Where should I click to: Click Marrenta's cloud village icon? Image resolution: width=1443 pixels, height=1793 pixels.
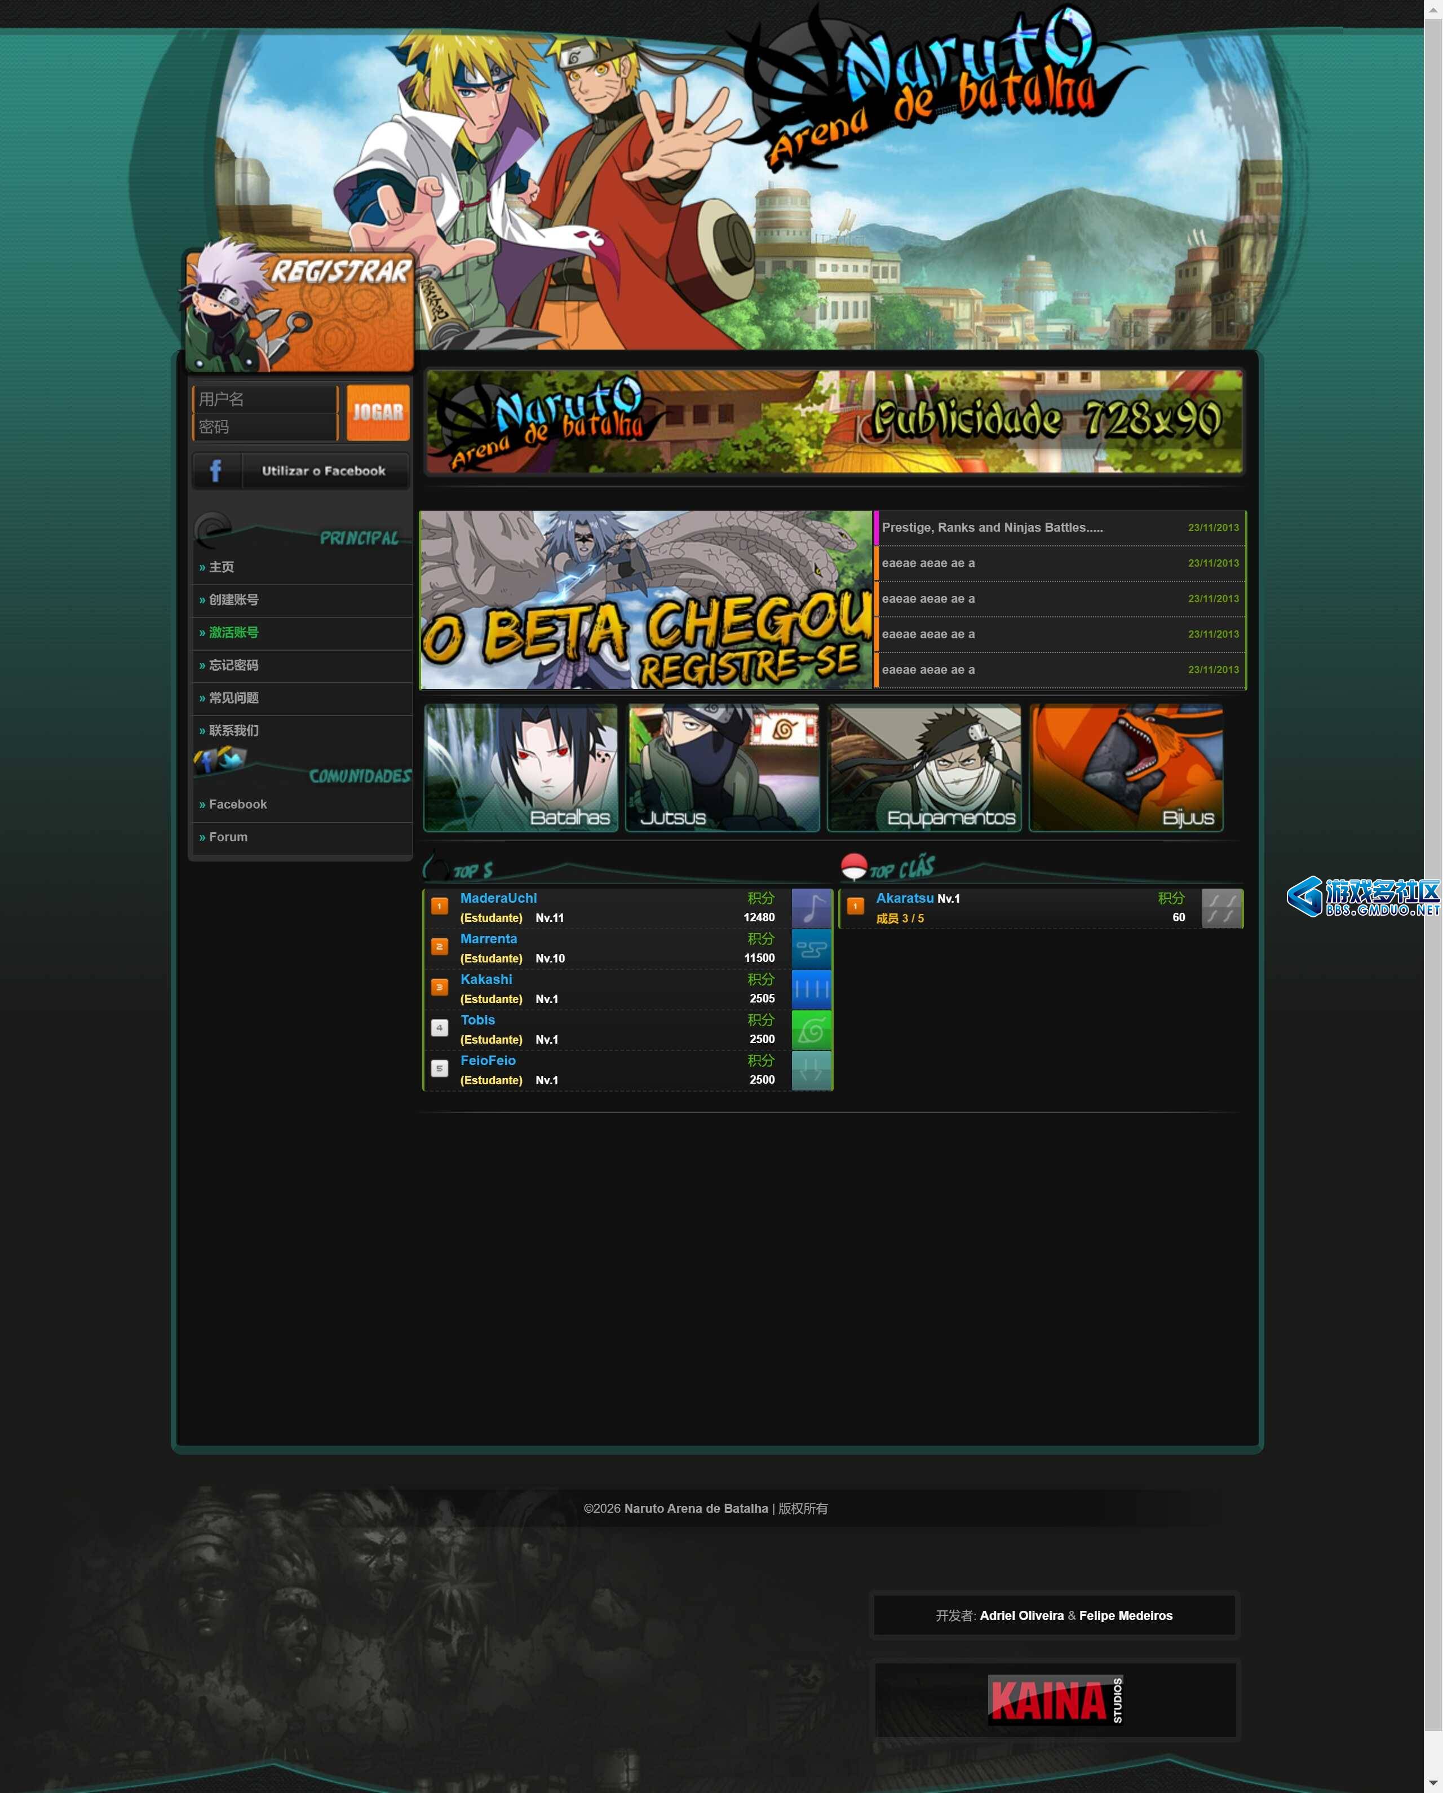pyautogui.click(x=811, y=948)
